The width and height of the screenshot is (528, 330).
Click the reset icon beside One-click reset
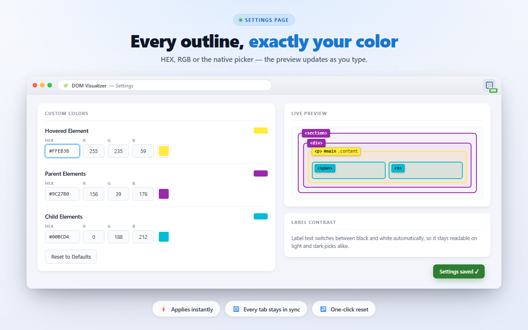coord(323,309)
